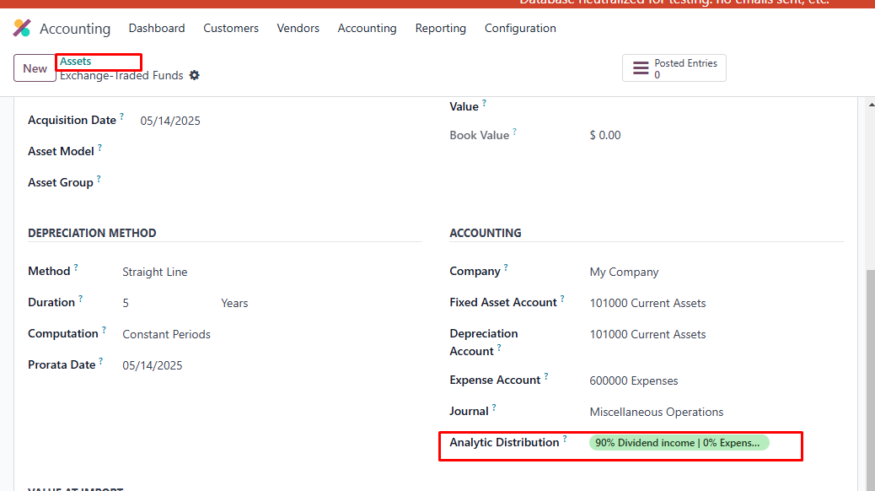The height and width of the screenshot is (491, 875).
Task: Create a New asset record
Action: 35,68
